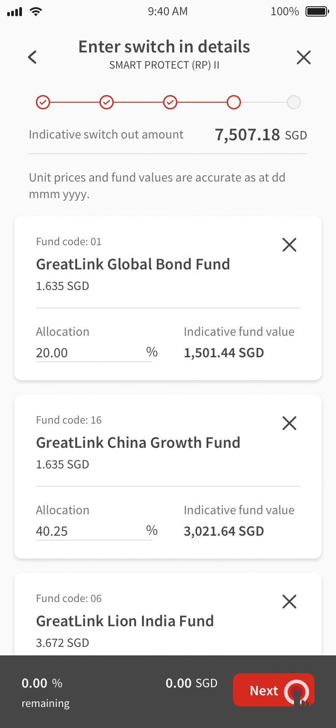Edit the Global Bond Fund allocation field
Image resolution: width=336 pixels, height=728 pixels.
(90, 353)
